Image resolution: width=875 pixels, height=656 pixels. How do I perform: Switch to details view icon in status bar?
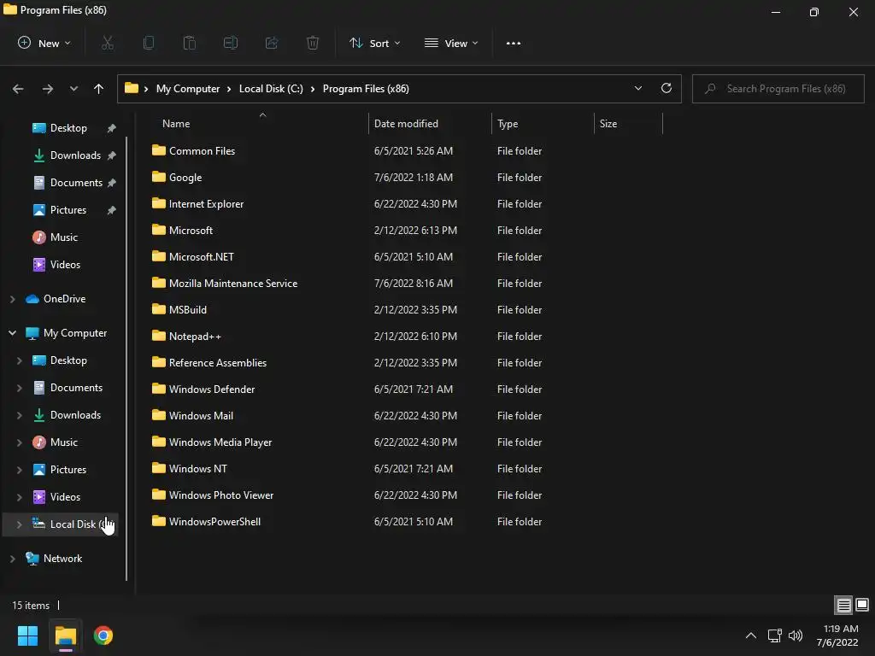click(x=843, y=605)
